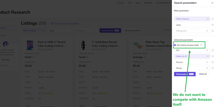Remove Office Products chip in listings toolbar
Image resolution: width=216 pixels, height=107 pixels.
coord(43,31)
